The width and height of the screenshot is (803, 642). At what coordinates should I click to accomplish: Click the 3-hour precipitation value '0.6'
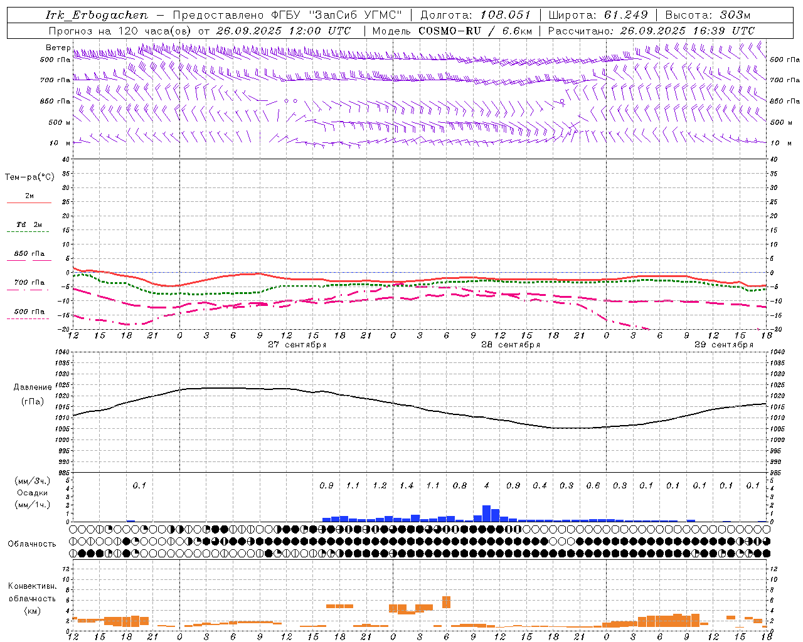pyautogui.click(x=593, y=485)
